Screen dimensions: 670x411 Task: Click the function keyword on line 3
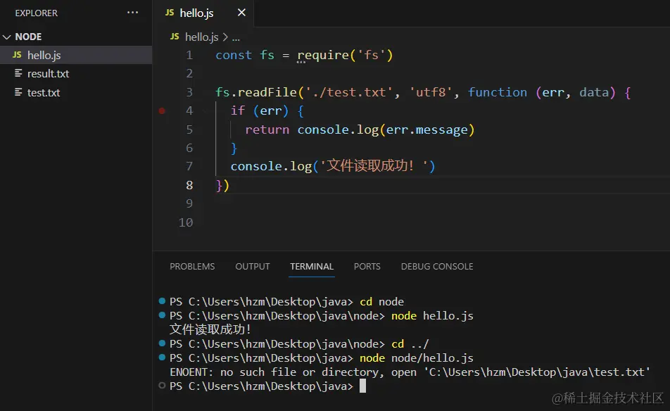[498, 92]
